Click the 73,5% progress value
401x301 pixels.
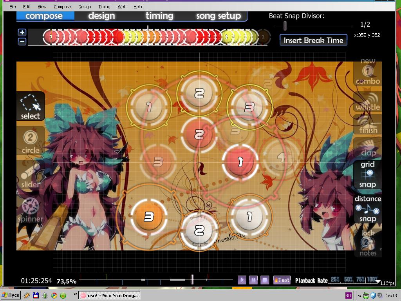[67, 281]
